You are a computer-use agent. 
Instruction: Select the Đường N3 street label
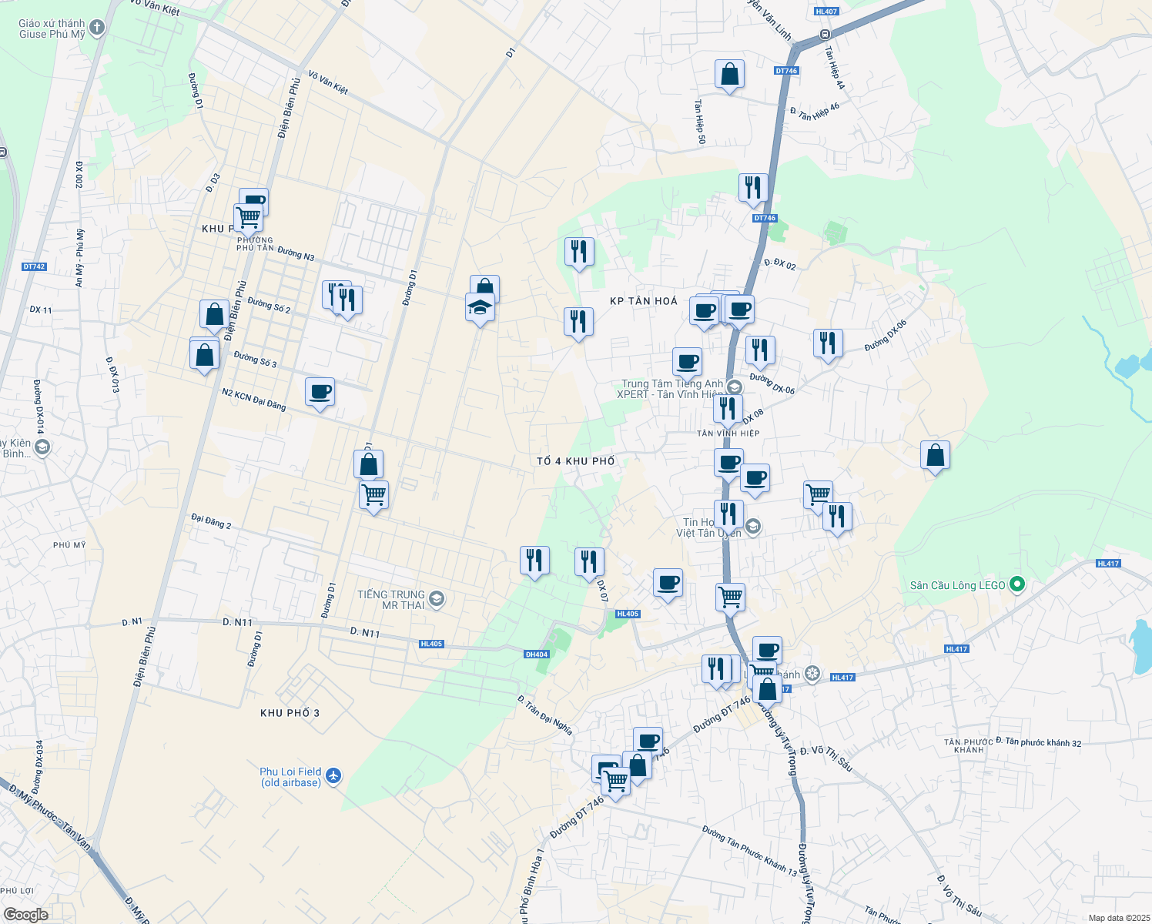tap(296, 253)
